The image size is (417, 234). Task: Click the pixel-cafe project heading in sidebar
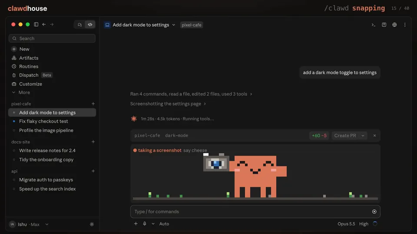coord(21,104)
